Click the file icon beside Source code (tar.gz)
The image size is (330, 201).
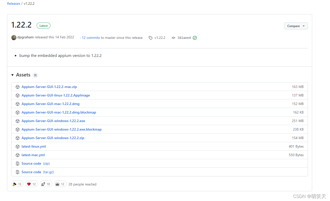click(18, 172)
